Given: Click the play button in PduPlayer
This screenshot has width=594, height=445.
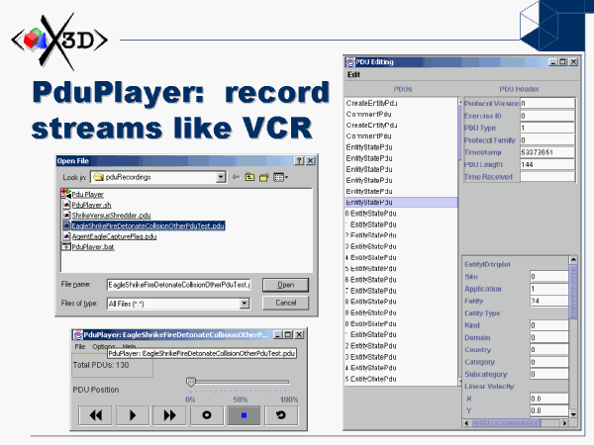Looking at the screenshot, I should [132, 416].
